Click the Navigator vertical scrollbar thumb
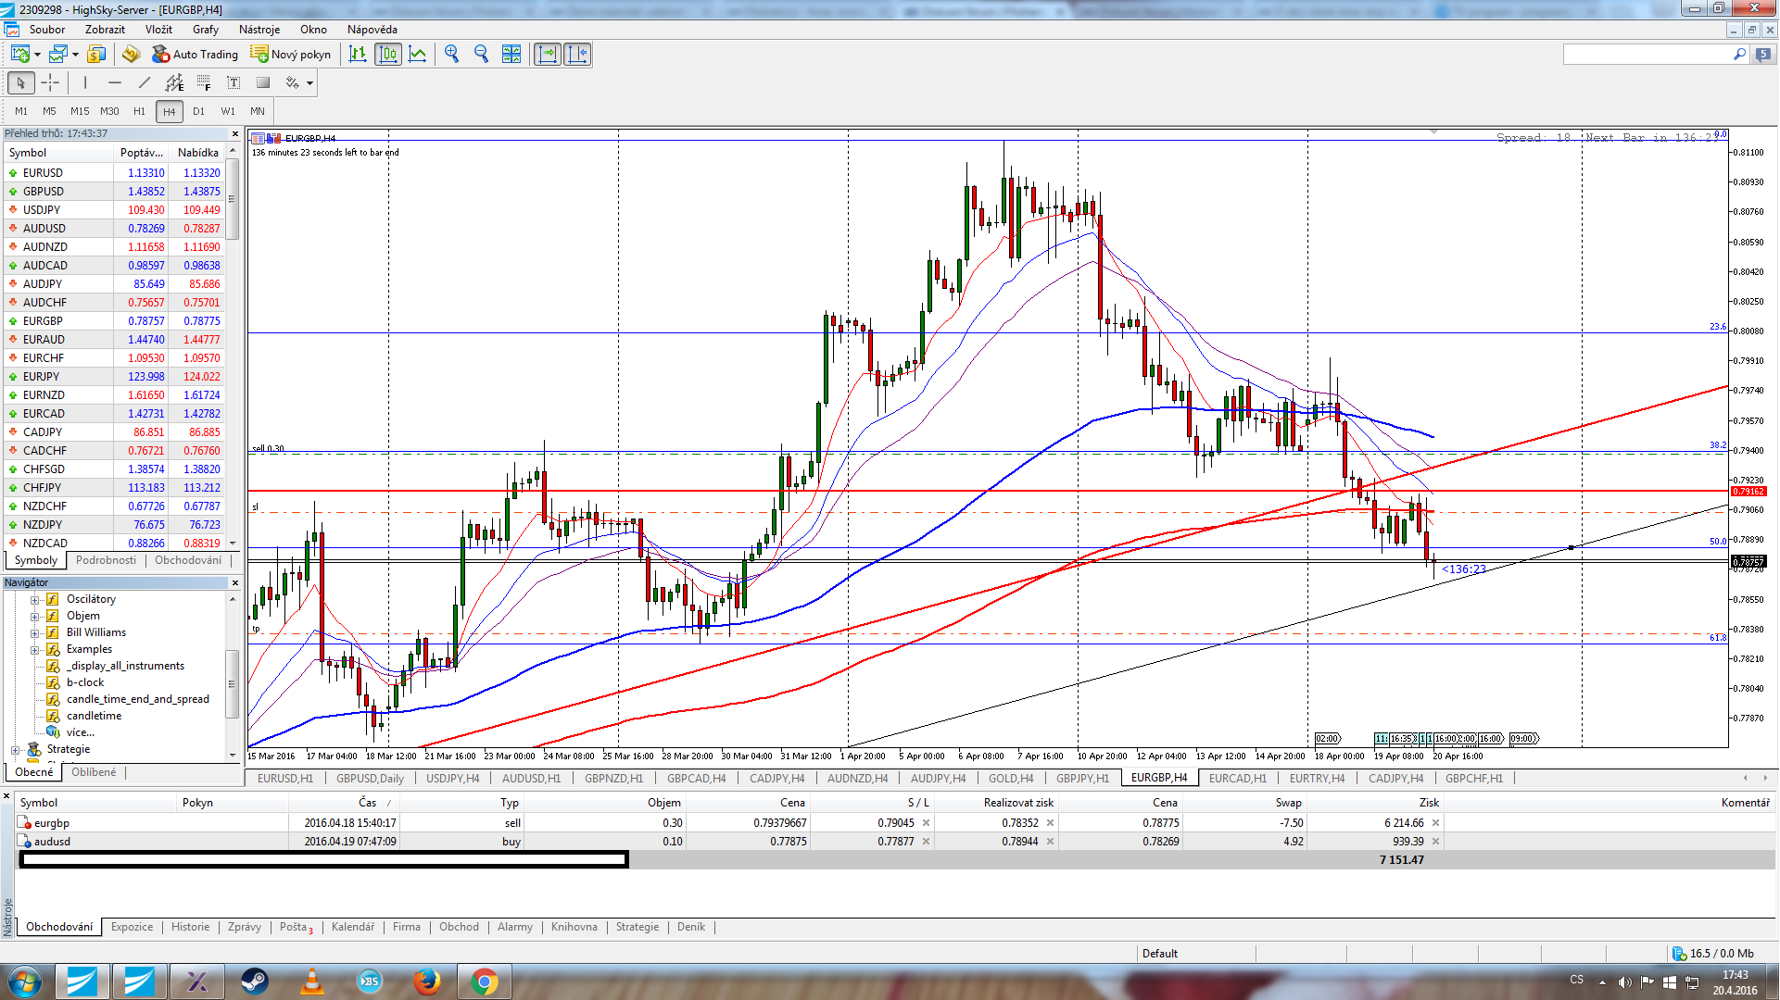This screenshot has width=1780, height=1000. [x=232, y=683]
